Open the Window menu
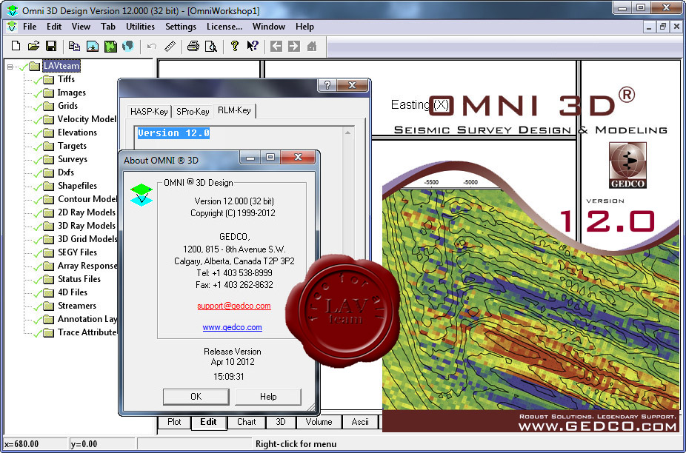Image resolution: width=686 pixels, height=453 pixels. click(269, 27)
